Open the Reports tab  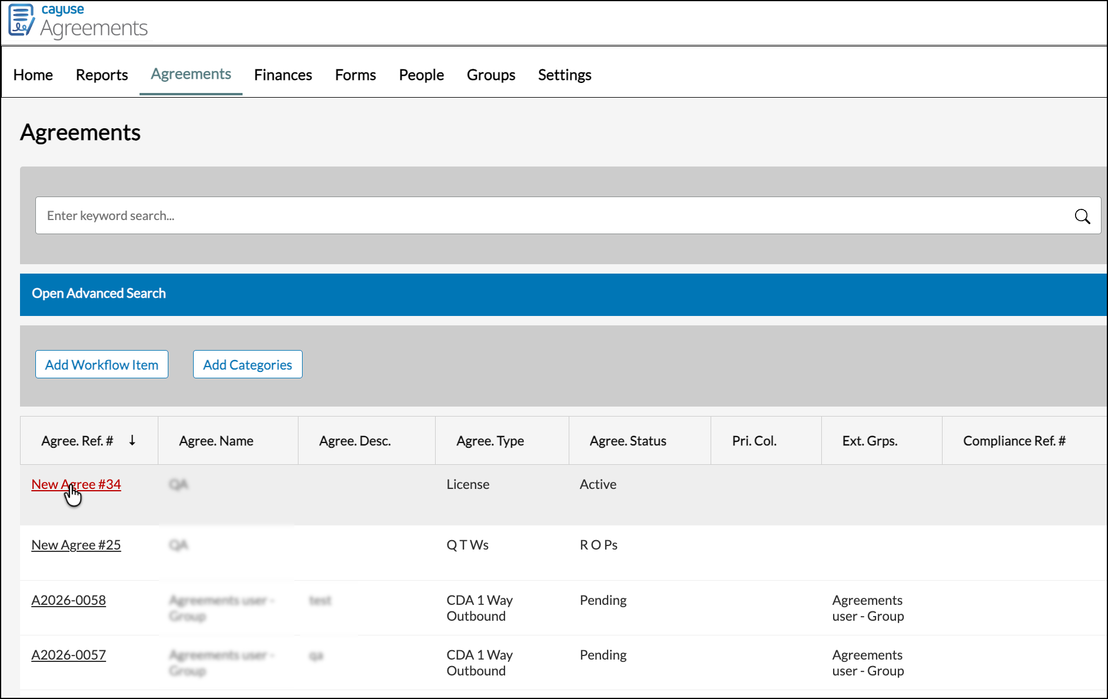click(102, 75)
